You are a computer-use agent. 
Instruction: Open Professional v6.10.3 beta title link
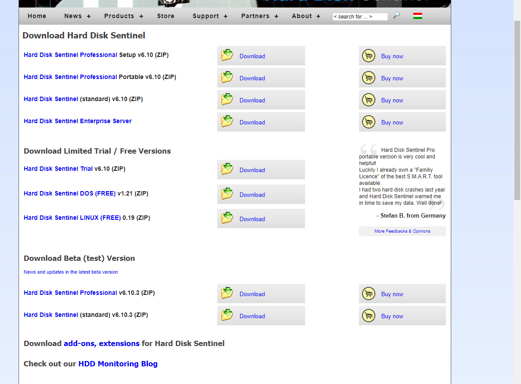[x=71, y=293]
